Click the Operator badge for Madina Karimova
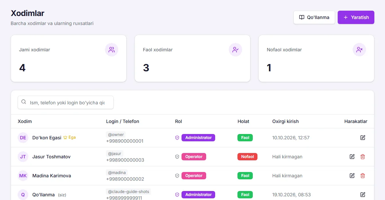385x200 pixels. coord(194,176)
